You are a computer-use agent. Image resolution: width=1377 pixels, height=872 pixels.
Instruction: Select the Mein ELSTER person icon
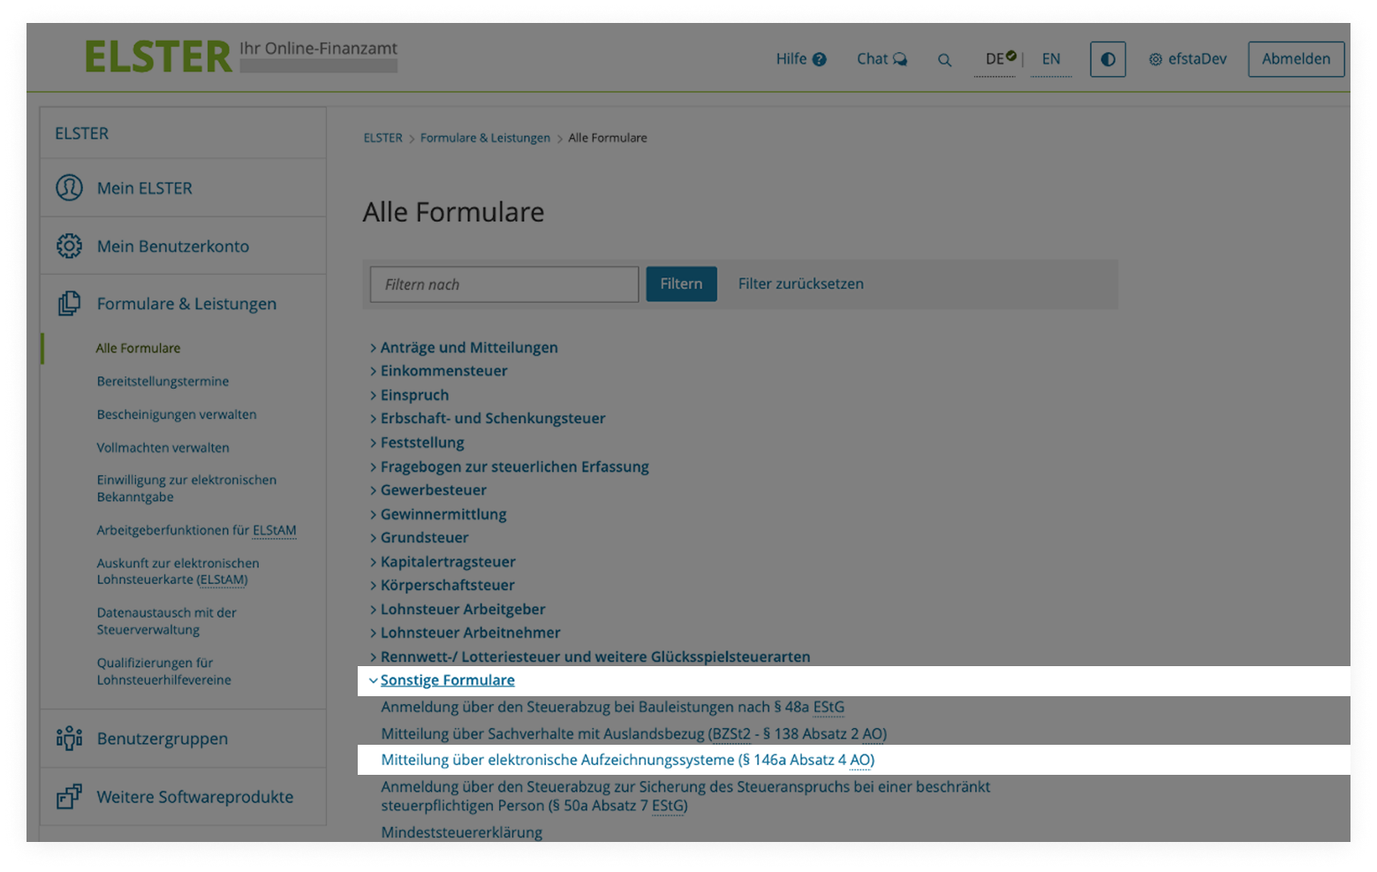69,187
